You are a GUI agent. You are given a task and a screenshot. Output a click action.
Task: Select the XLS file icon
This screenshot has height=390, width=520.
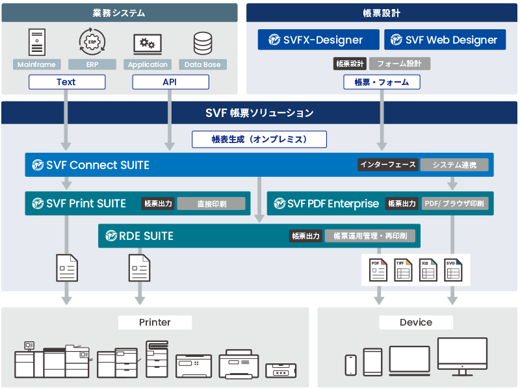[428, 270]
